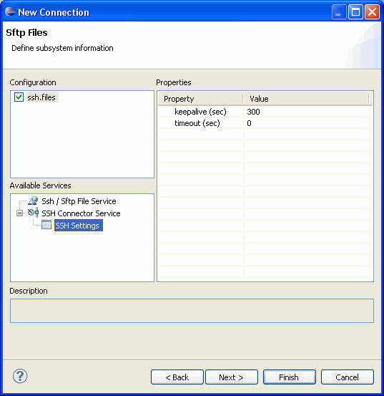Click the Property column header
The width and height of the screenshot is (384, 396).
[x=201, y=99]
